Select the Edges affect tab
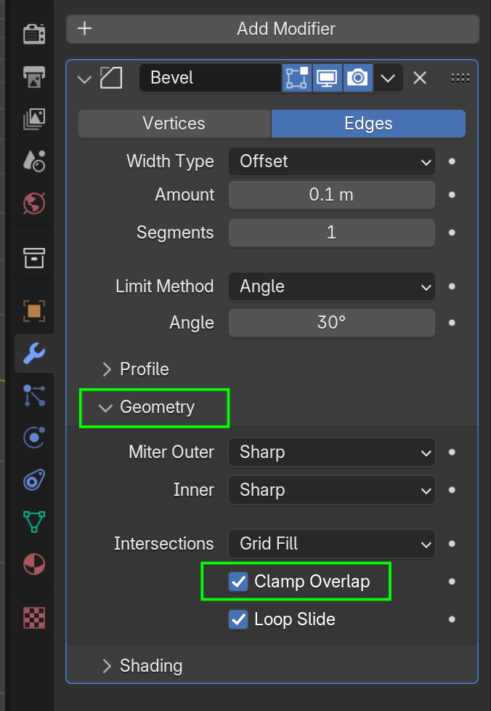This screenshot has height=711, width=491. pyautogui.click(x=368, y=124)
